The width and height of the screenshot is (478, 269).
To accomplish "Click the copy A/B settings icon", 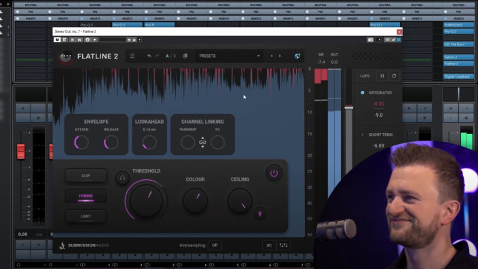I will click(x=185, y=56).
